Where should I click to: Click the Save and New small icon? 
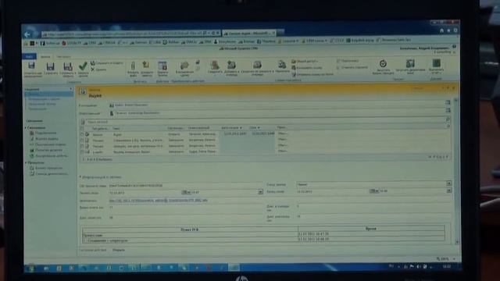tap(93, 63)
